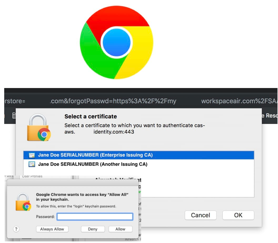Image resolution: width=278 pixels, height=243 pixels.
Task: Allow Chrome access to the Allow All key
Action: (120, 229)
